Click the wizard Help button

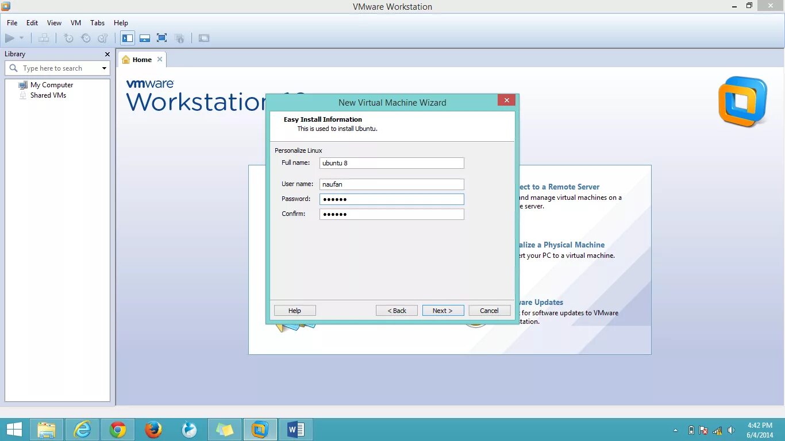tap(295, 311)
